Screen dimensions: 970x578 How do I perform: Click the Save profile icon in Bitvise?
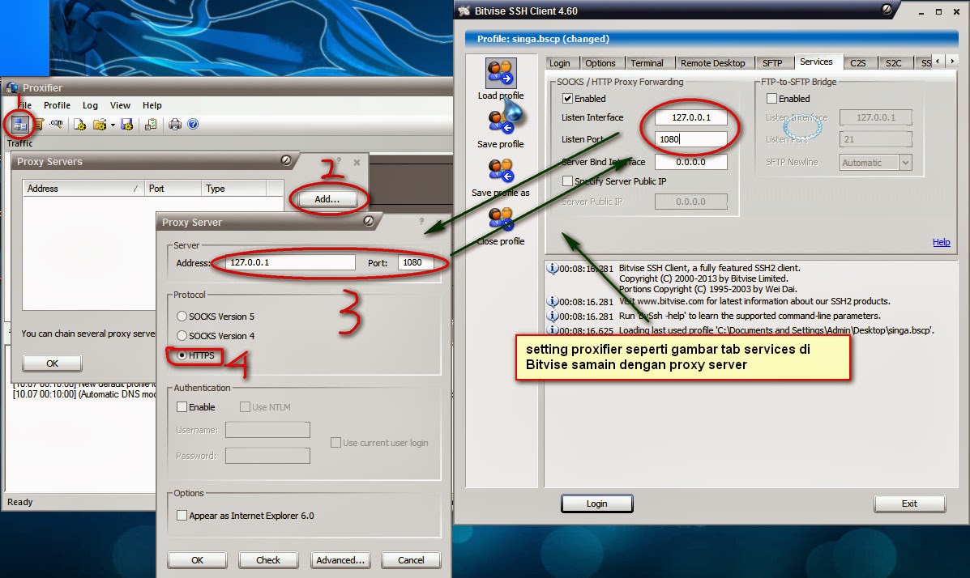501,121
